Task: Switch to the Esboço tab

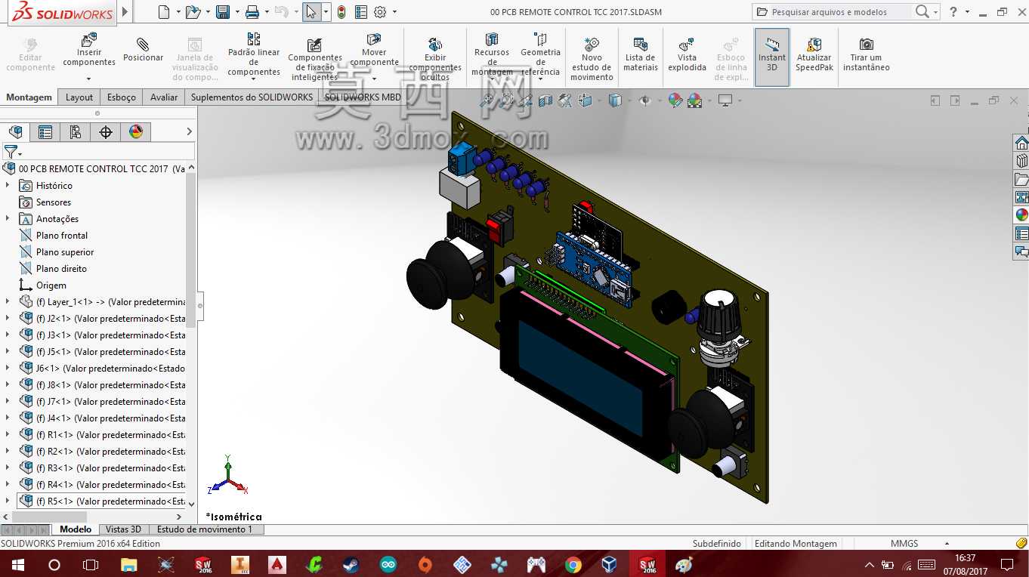Action: pos(122,97)
